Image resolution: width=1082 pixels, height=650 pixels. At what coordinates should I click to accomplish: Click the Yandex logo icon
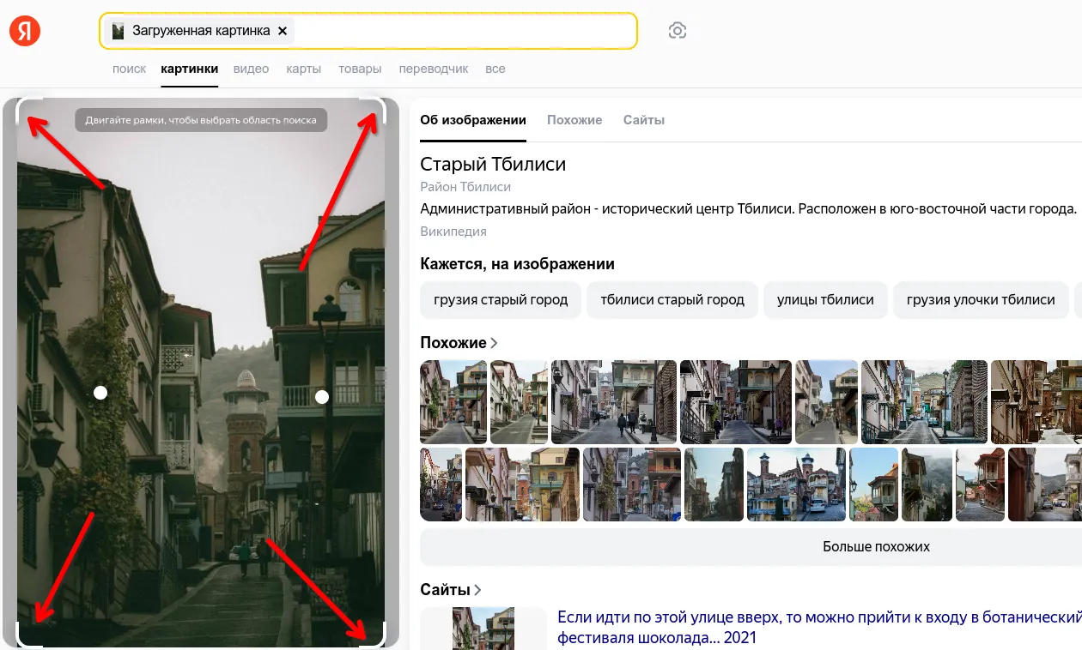[x=25, y=32]
